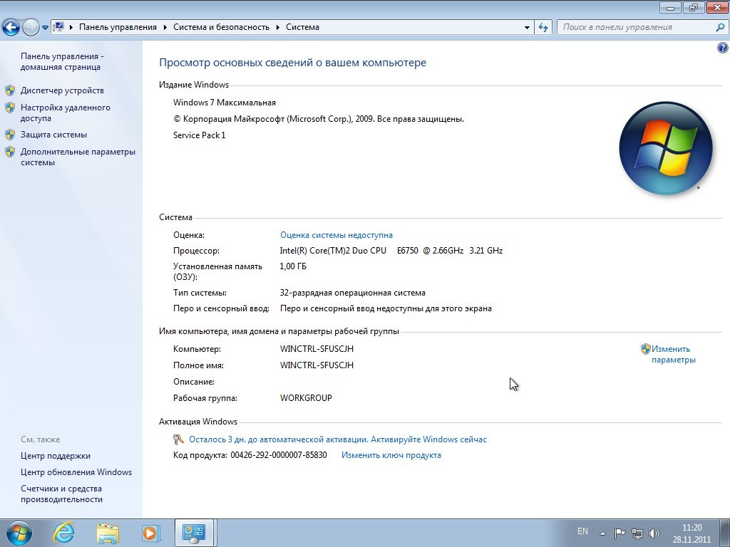Open 'Центр поддержки' link
This screenshot has width=730, height=547.
click(56, 456)
